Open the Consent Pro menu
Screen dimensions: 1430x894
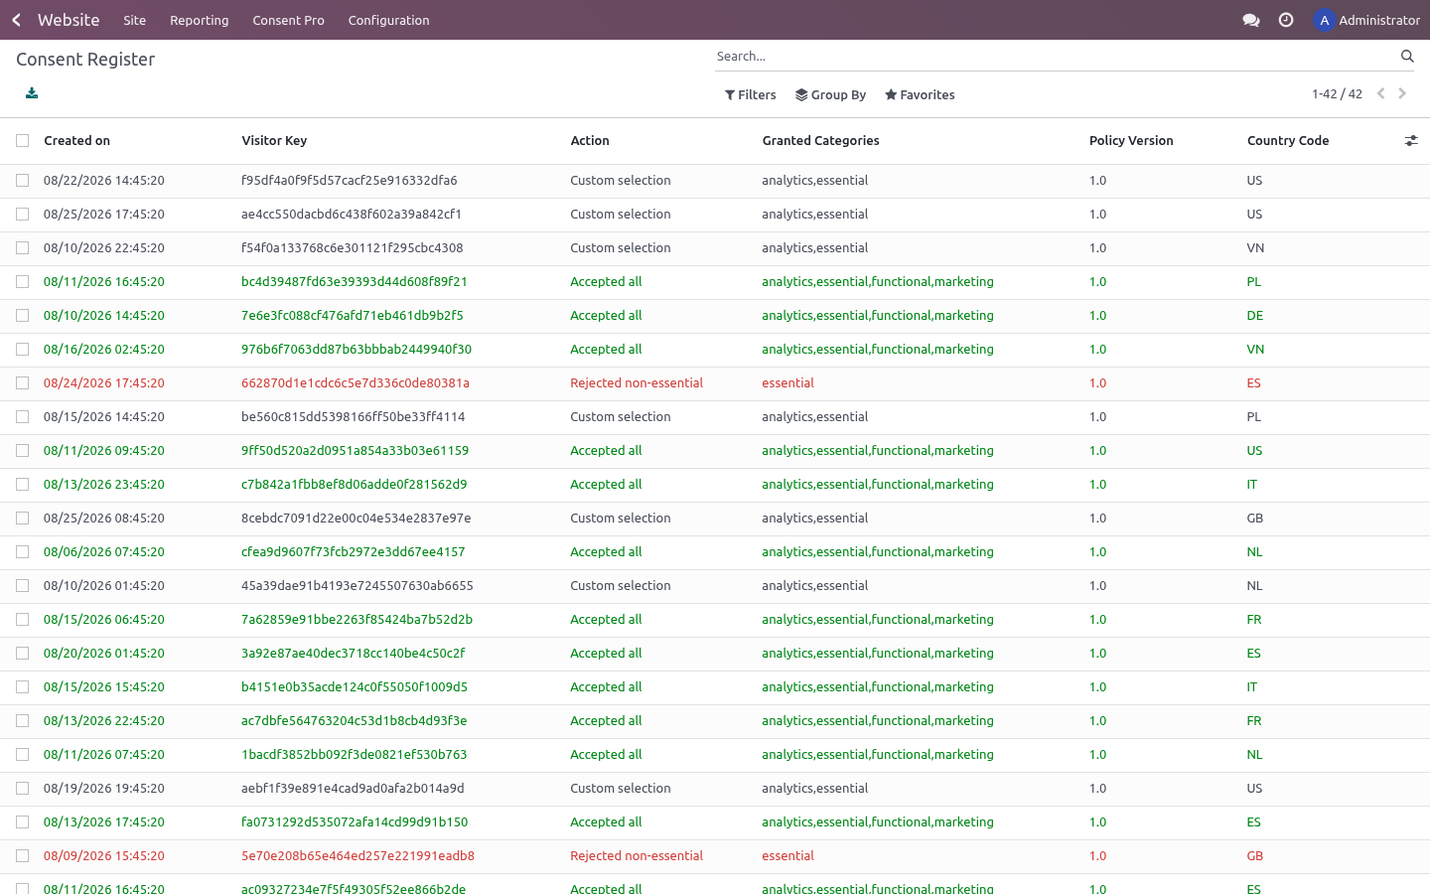(289, 20)
